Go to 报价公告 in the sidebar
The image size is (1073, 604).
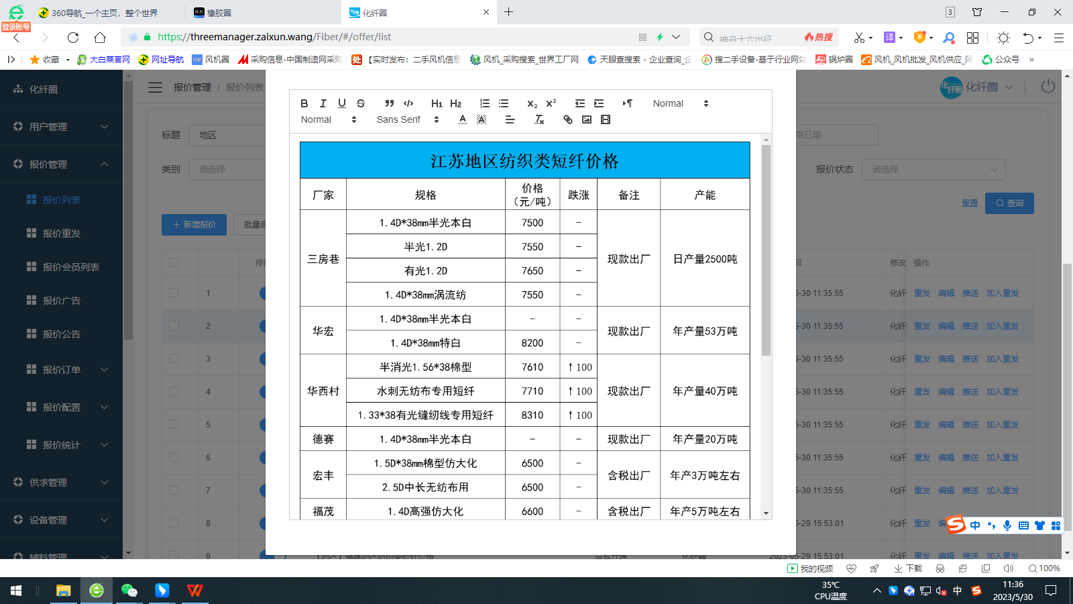61,334
